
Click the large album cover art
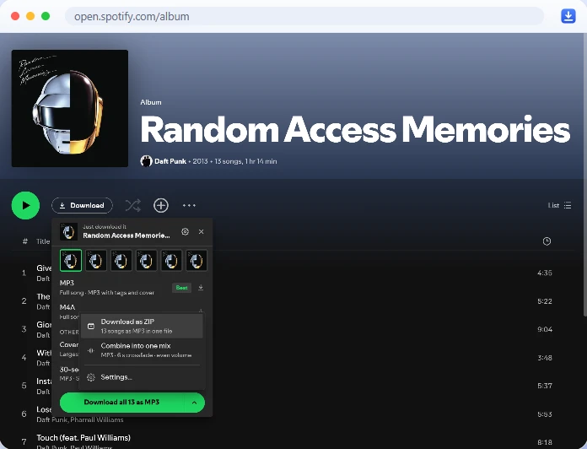pos(70,109)
